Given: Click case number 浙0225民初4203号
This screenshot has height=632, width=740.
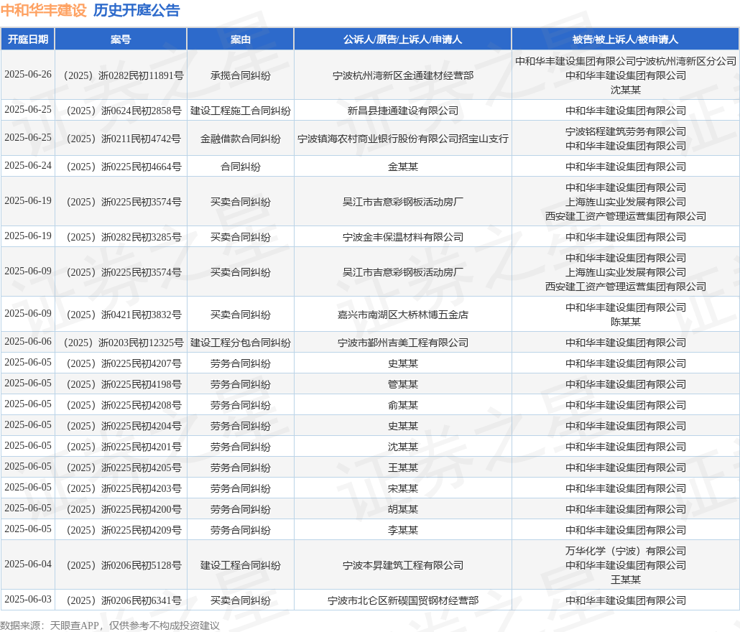Looking at the screenshot, I should 124,488.
